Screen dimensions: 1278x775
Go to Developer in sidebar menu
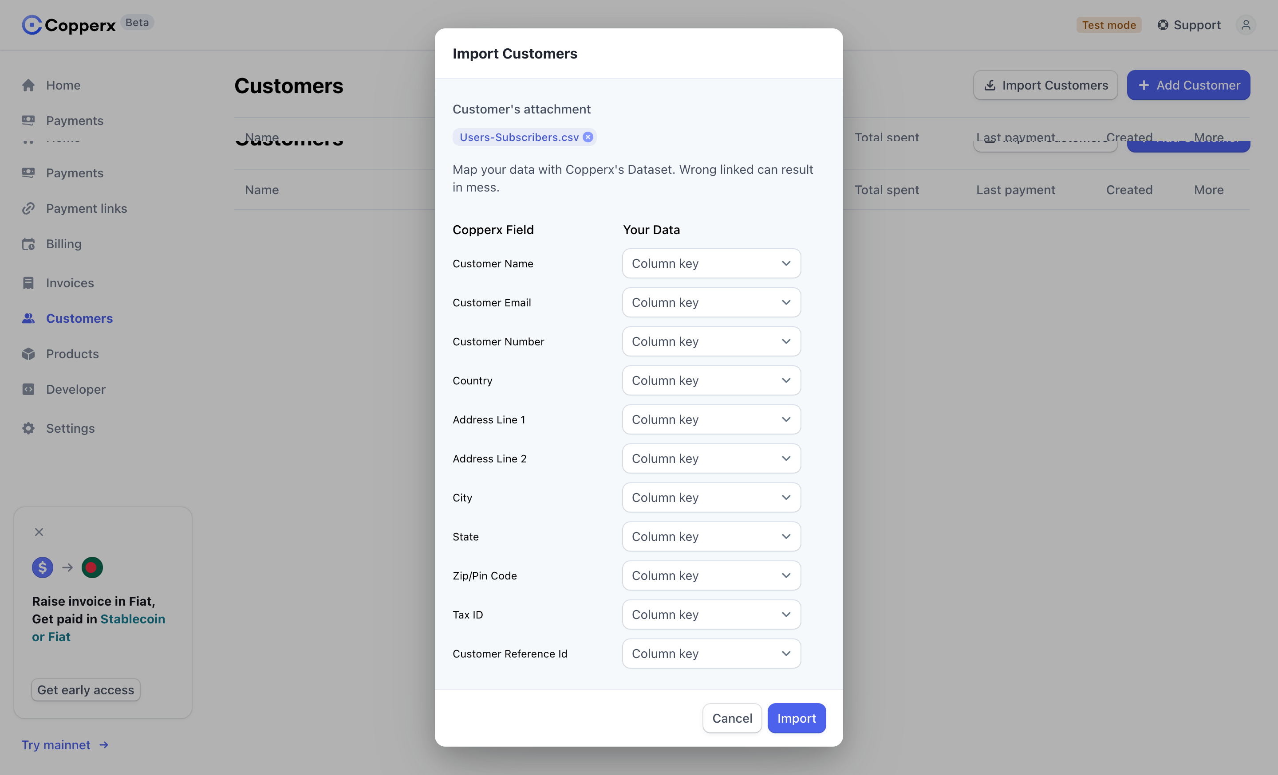tap(76, 389)
